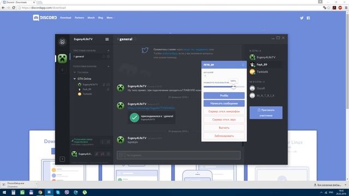Open user settings gear next to Evgeny4LX
Image resolution: width=349 pixels, height=196 pixels.
tap(109, 154)
